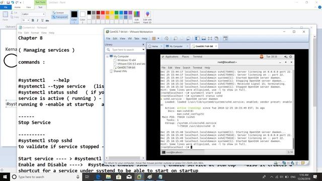Image resolution: width=322 pixels, height=181 pixels.
Task: Click the Copy button in Paint ribbon
Action: 15,17
